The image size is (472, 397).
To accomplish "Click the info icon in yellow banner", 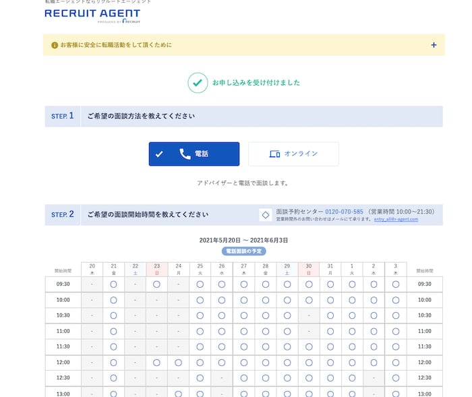I will pyautogui.click(x=55, y=45).
